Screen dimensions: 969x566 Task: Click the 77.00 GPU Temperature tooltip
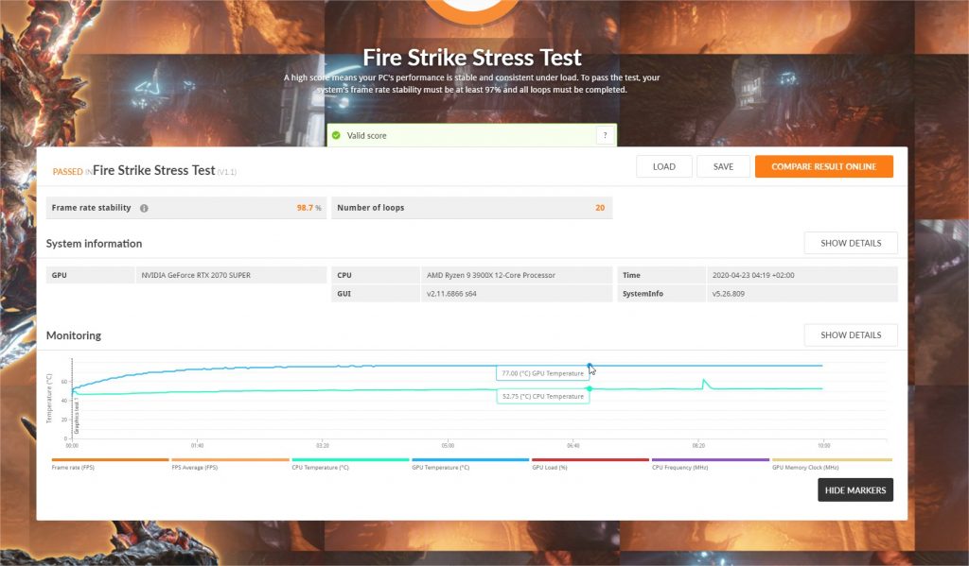pos(542,373)
